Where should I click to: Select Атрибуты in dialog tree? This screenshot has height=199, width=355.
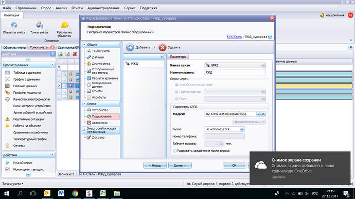99,97
